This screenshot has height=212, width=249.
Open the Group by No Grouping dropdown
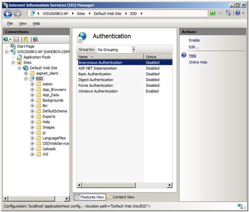click(x=116, y=50)
